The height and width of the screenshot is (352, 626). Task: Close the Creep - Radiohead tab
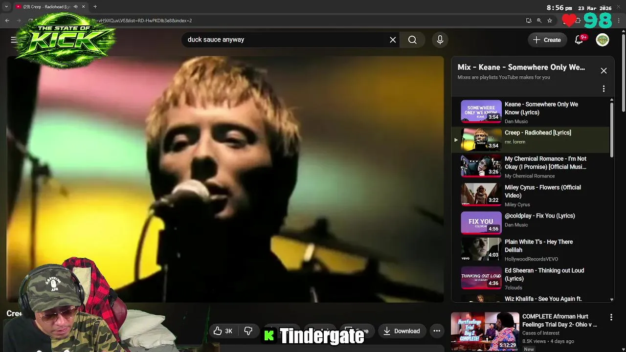(83, 7)
